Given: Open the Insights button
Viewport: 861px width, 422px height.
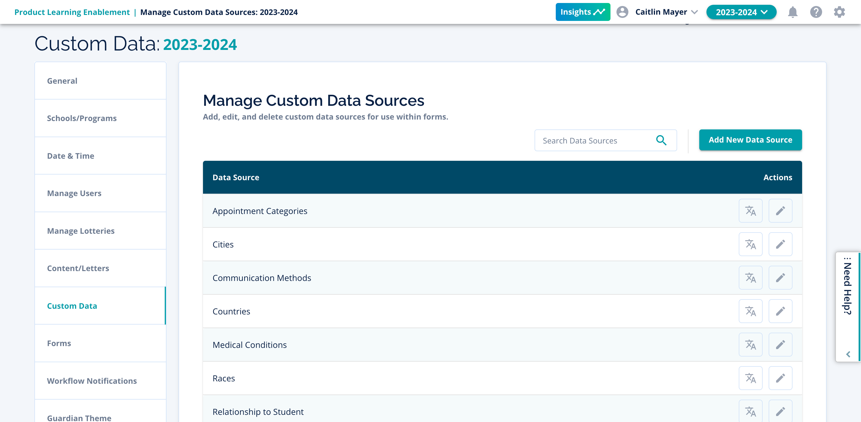Looking at the screenshot, I should tap(582, 12).
